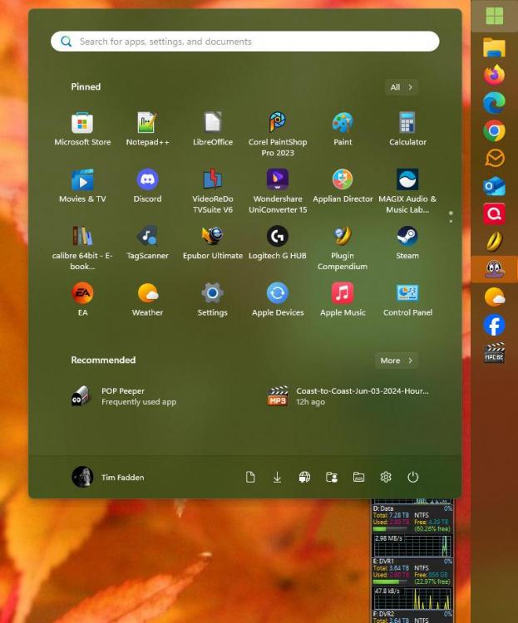This screenshot has width=518, height=623.
Task: Show More recommended items
Action: (x=396, y=361)
